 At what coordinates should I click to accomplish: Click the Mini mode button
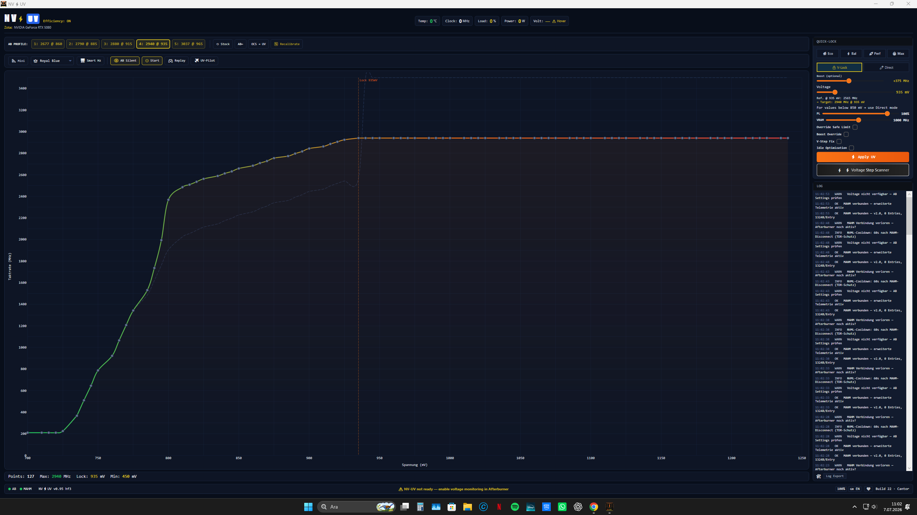pos(18,60)
